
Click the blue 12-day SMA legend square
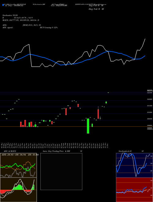pyautogui.click(x=3, y=5)
